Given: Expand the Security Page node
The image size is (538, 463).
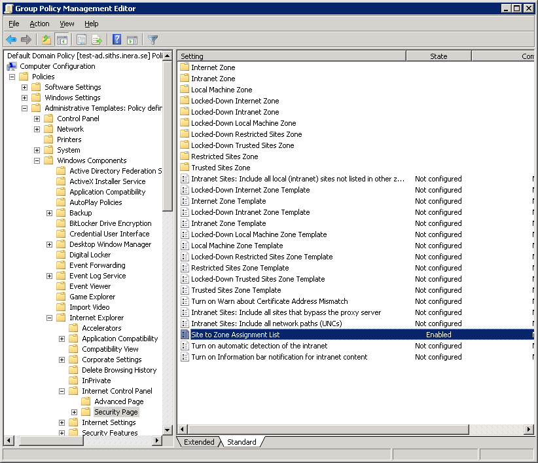Looking at the screenshot, I should point(74,412).
